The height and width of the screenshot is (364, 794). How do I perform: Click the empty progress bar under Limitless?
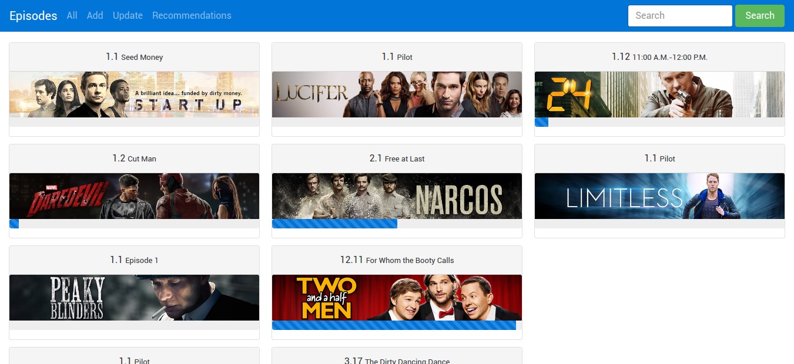(x=659, y=224)
